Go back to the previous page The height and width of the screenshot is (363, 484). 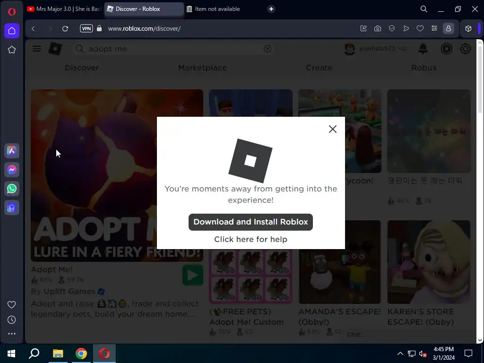point(34,28)
